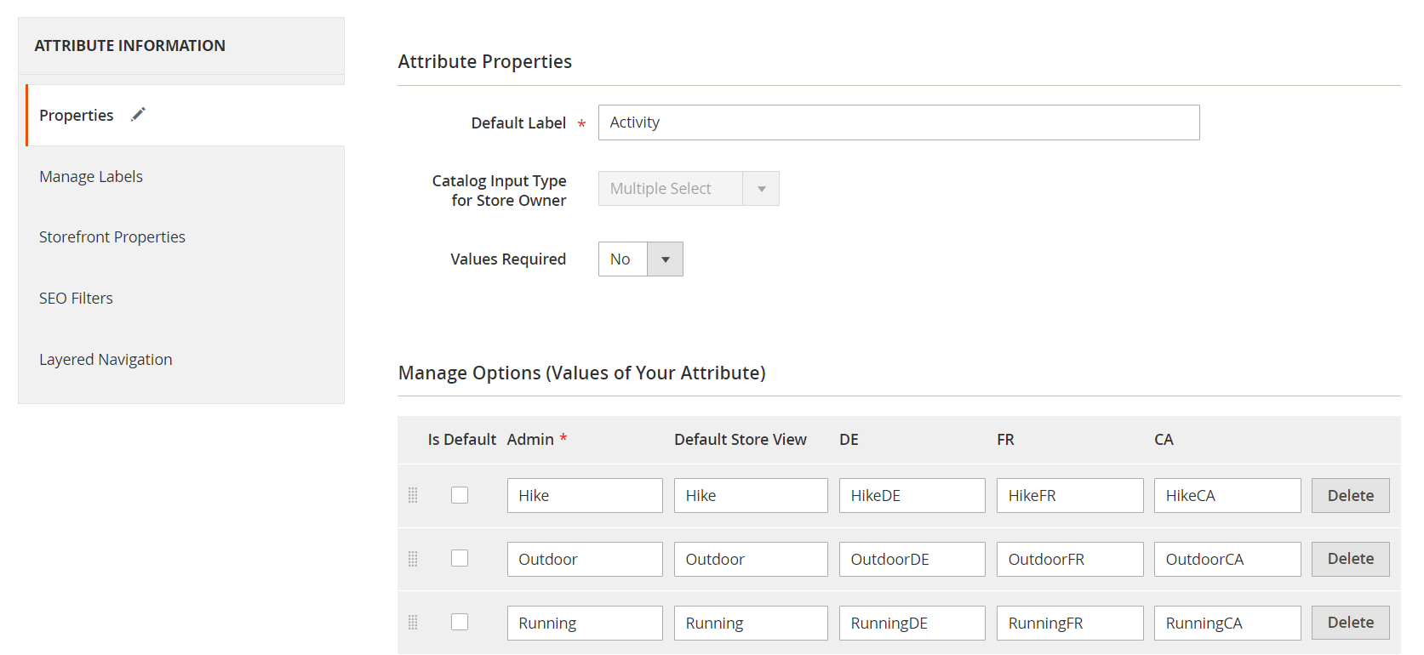Edit the HikeDE text field
1424x655 pixels.
[912, 496]
